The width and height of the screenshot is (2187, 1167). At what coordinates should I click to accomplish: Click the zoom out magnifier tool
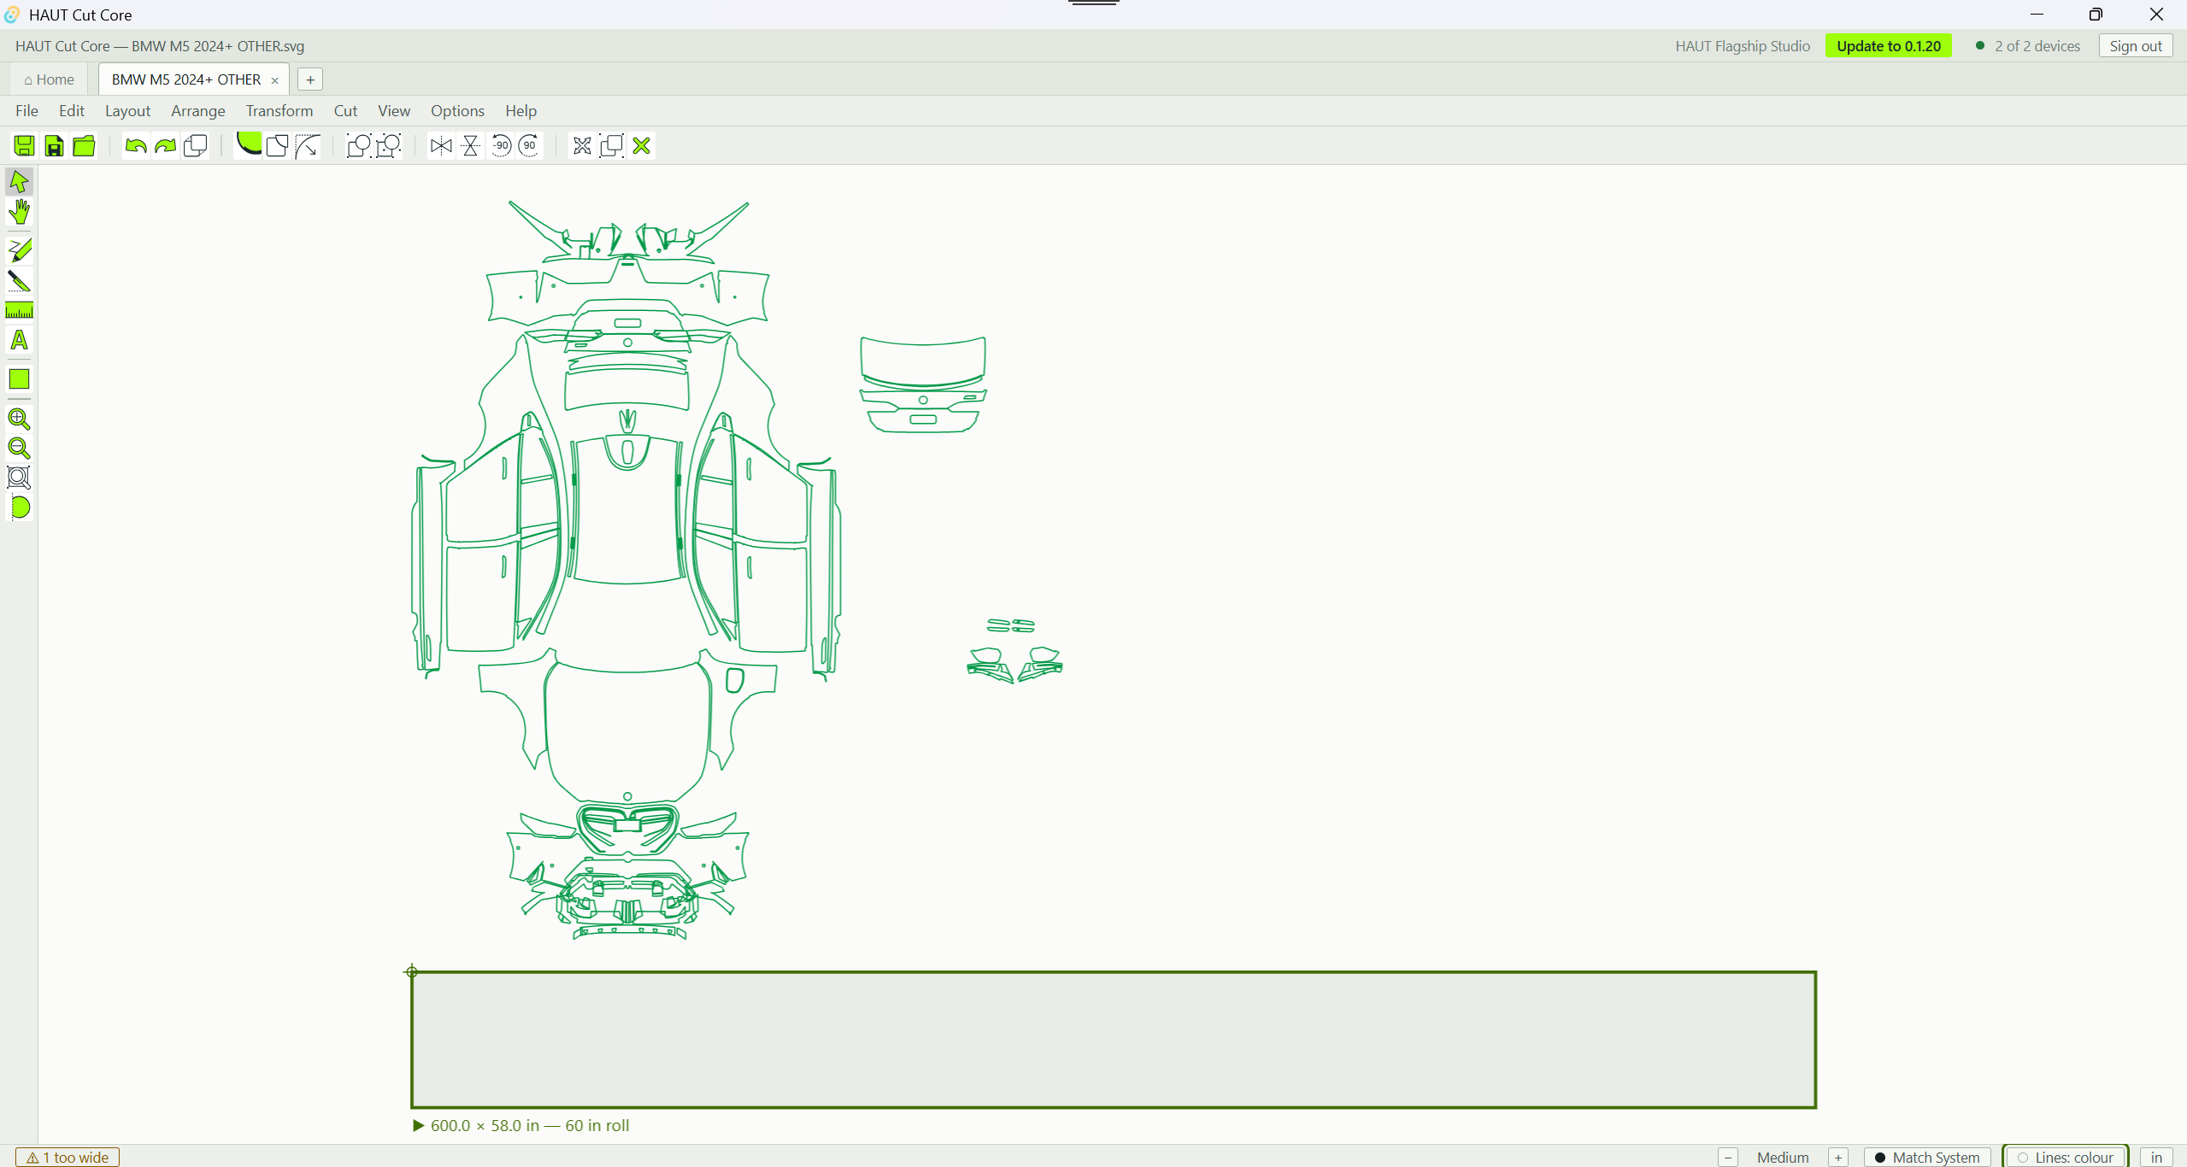coord(19,448)
